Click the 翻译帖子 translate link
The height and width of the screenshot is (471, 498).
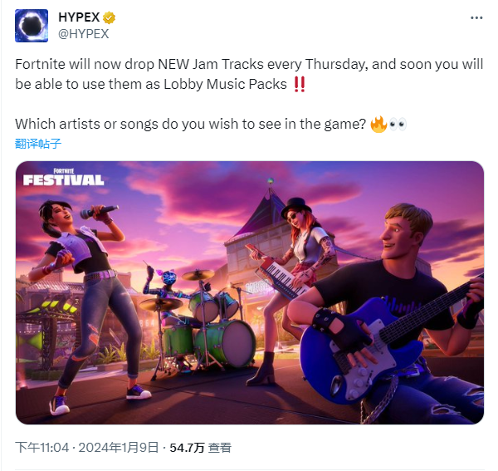point(38,144)
